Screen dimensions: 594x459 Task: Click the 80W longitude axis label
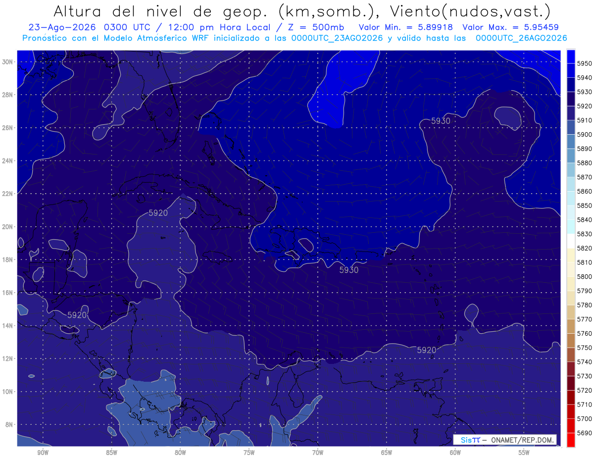180,453
